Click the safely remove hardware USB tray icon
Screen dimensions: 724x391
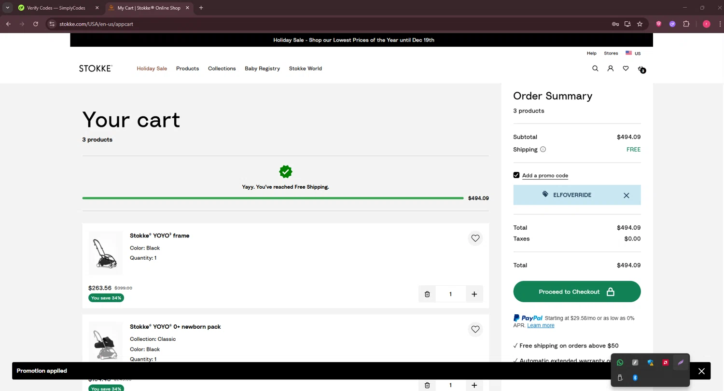(620, 378)
